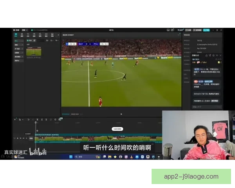
Task: Click the icon at preview panel top-right
Action: pos(179,35)
